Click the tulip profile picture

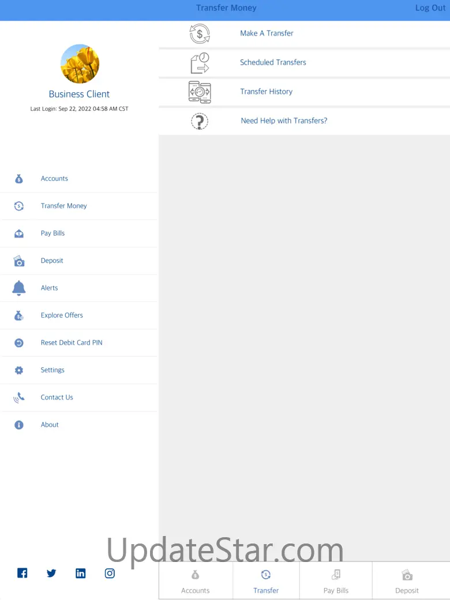(x=80, y=64)
